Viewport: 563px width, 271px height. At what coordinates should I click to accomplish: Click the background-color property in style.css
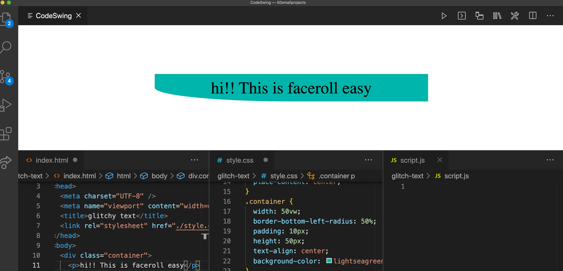[x=285, y=261]
